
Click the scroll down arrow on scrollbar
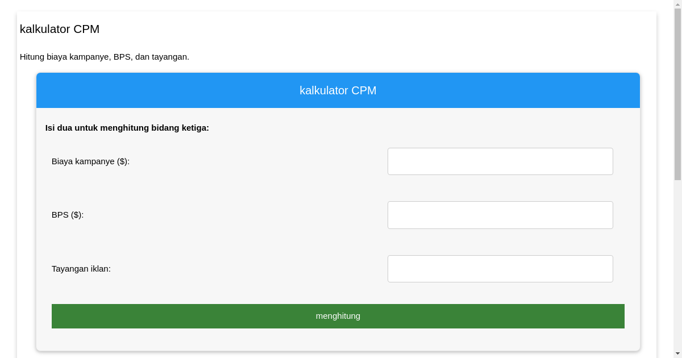[677, 353]
